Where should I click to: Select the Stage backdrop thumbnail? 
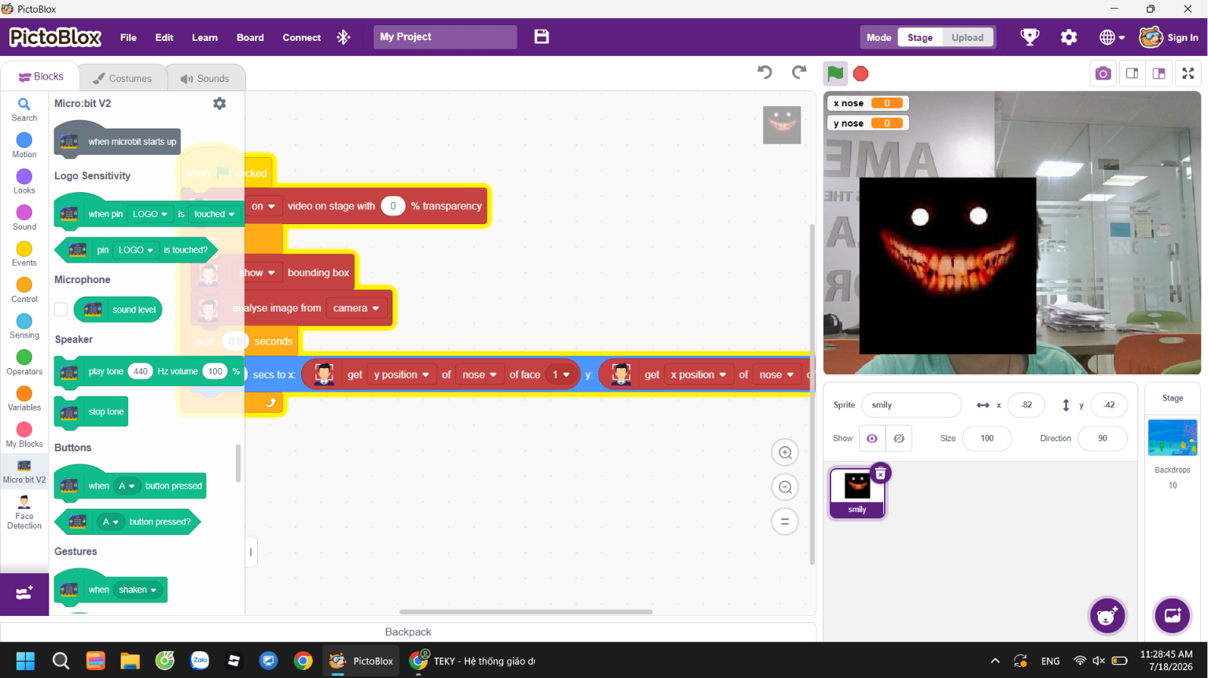(1173, 437)
